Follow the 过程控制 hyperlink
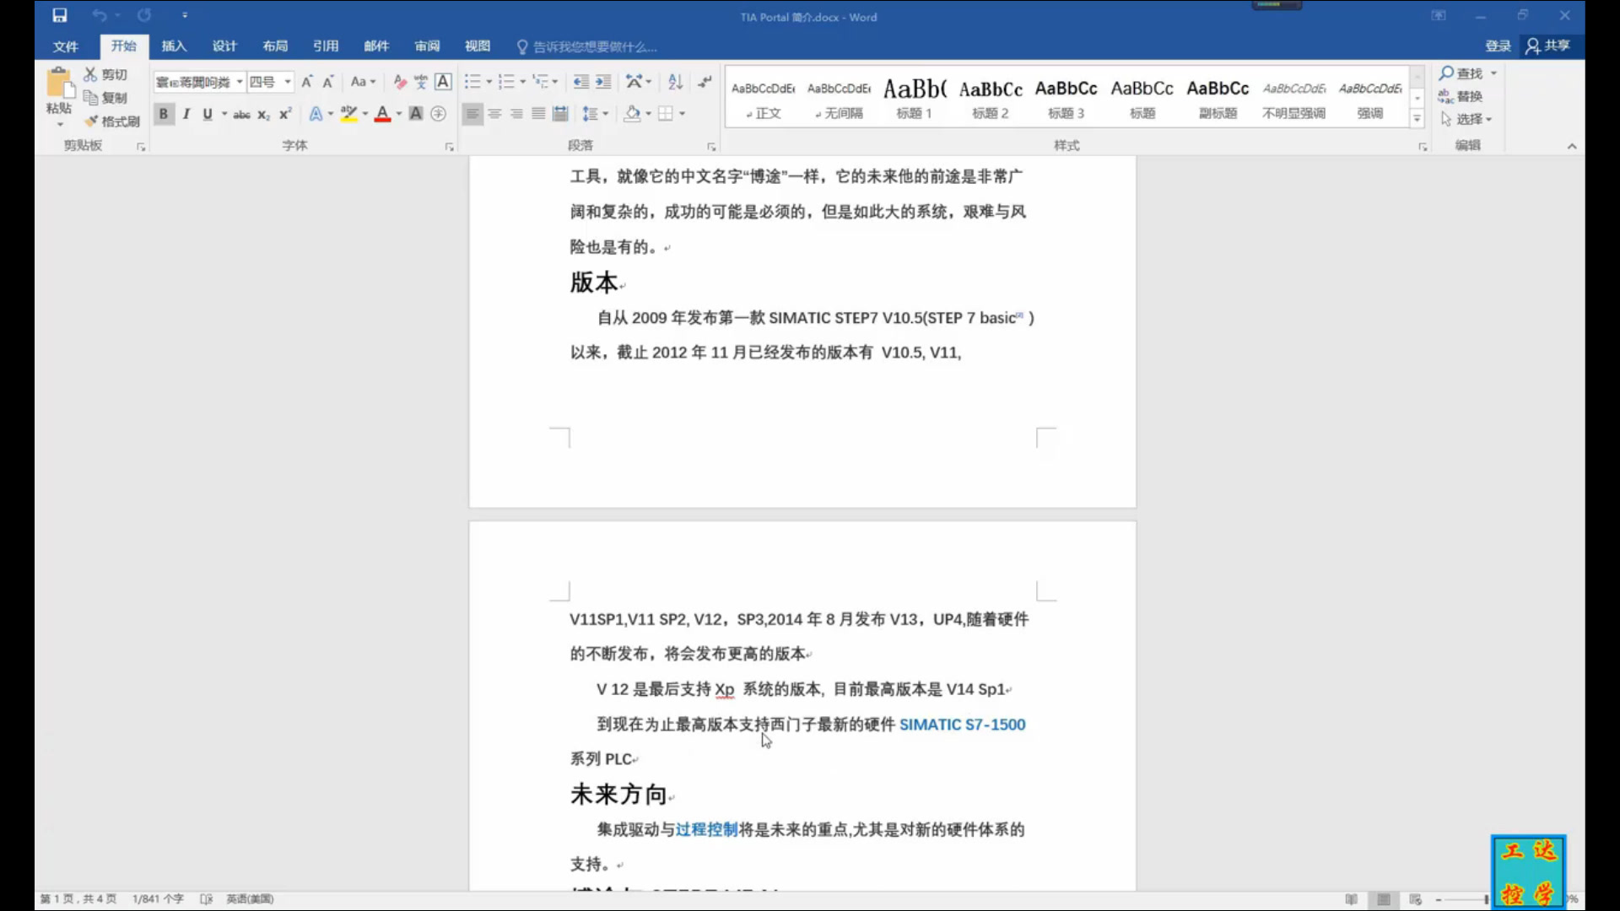Image resolution: width=1620 pixels, height=911 pixels. [706, 830]
